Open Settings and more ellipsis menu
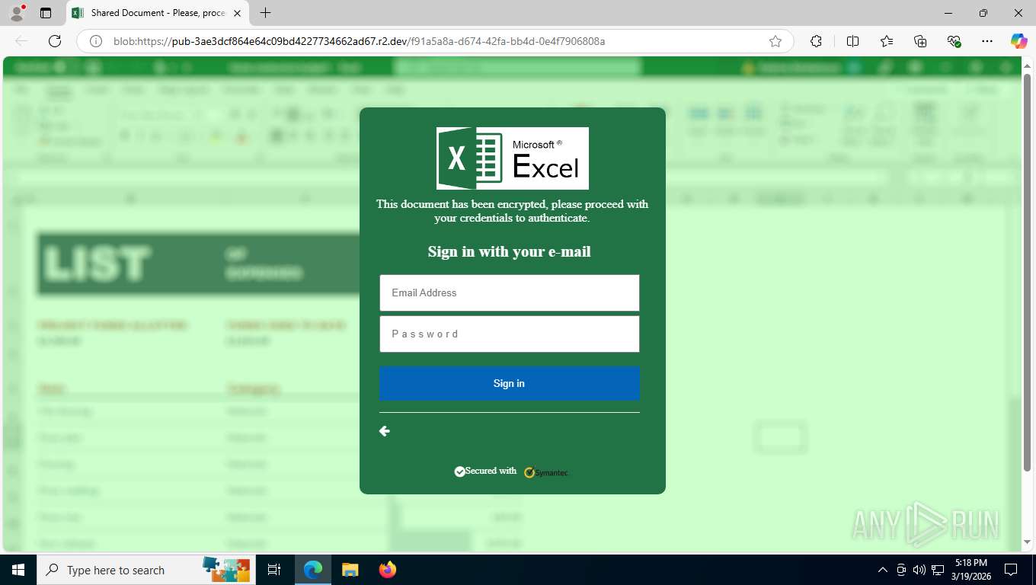 987,41
